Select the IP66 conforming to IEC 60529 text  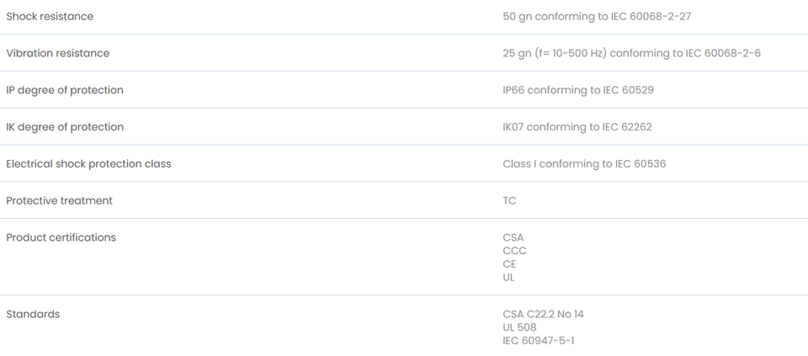(x=578, y=90)
